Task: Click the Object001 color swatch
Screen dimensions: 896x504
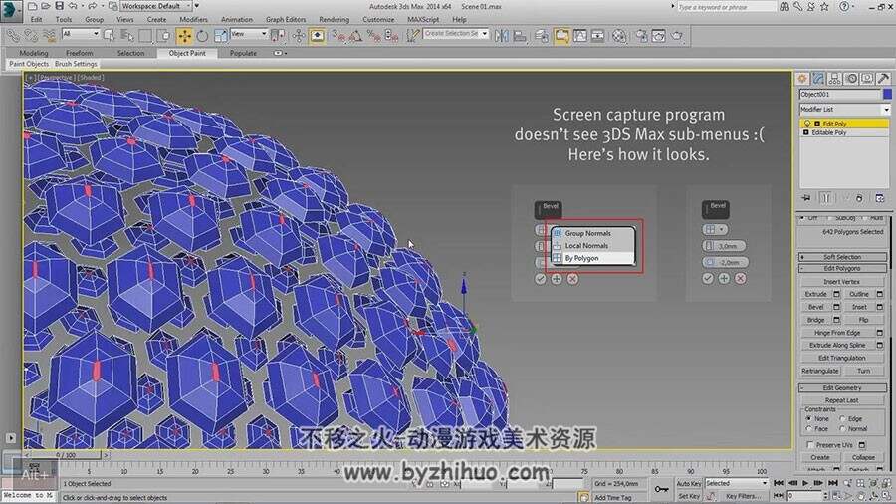Action: (887, 95)
